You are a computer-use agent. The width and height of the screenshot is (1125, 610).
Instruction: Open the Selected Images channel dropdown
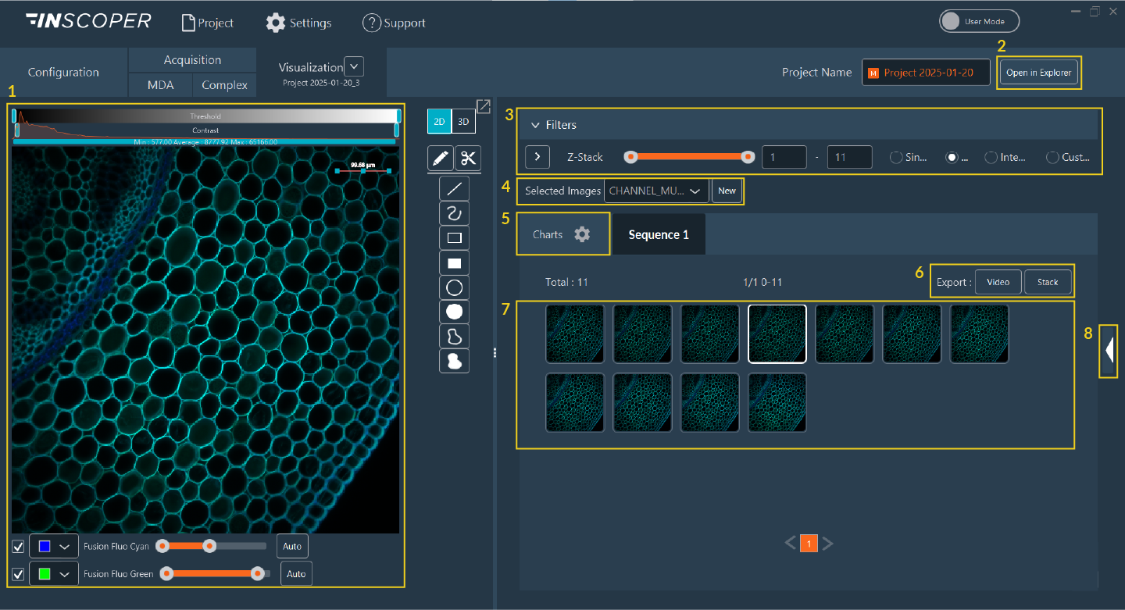click(656, 191)
